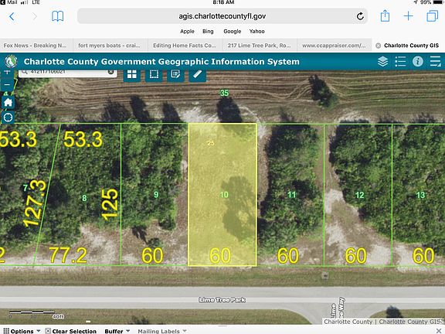
Task: Open Safari bookmarks book icon
Action: [57, 16]
